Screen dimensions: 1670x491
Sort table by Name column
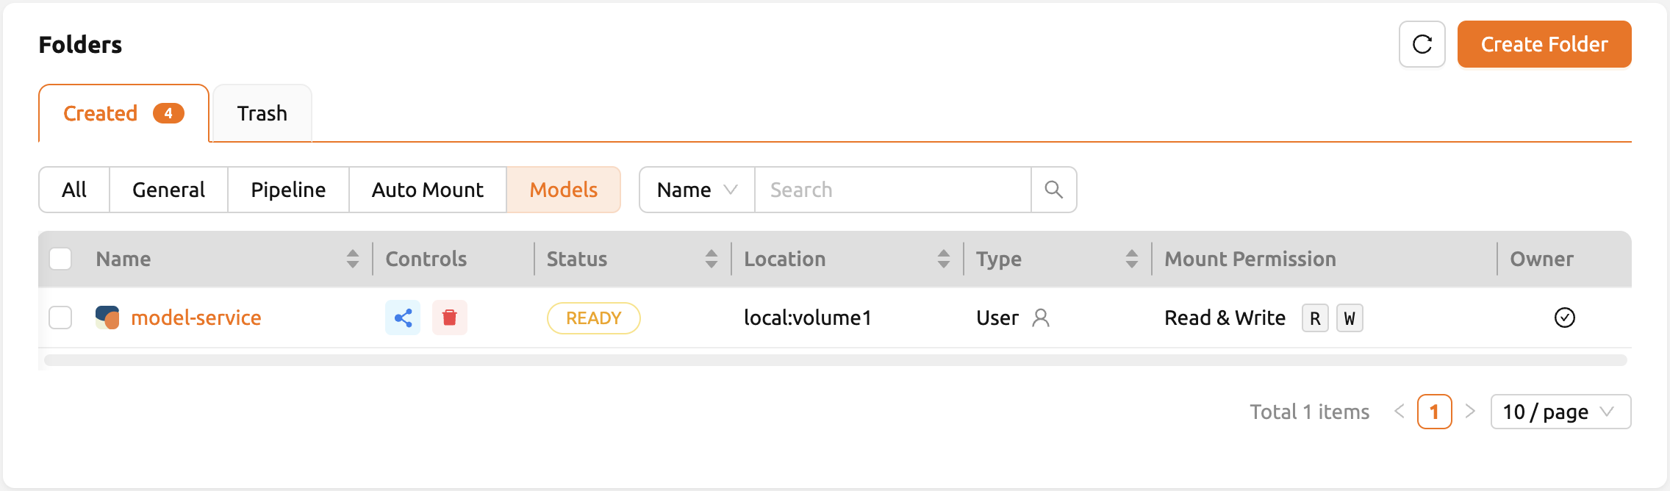353,259
